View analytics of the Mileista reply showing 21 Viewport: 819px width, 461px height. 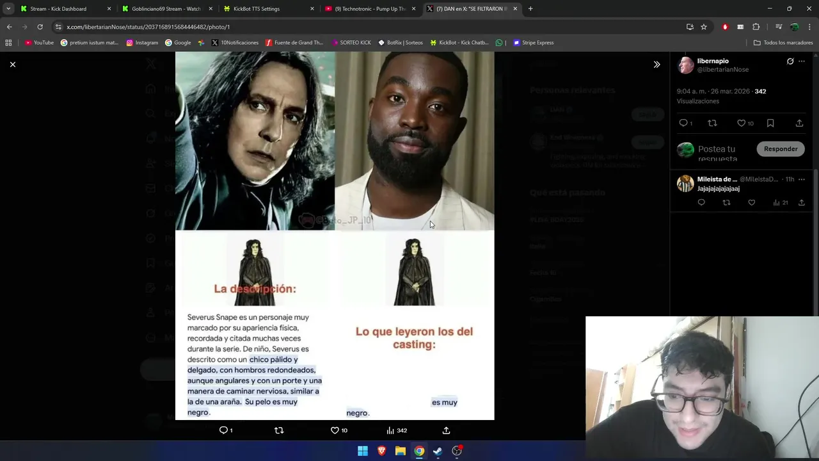point(780,202)
